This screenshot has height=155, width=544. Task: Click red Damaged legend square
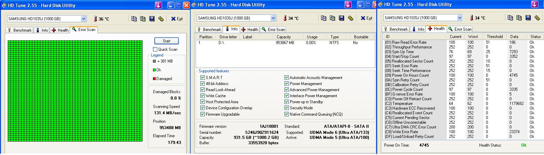(x=154, y=79)
